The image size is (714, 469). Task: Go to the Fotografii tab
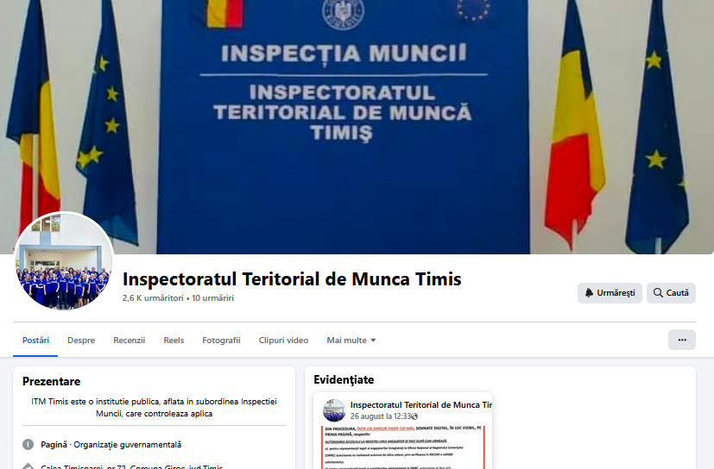(x=221, y=341)
